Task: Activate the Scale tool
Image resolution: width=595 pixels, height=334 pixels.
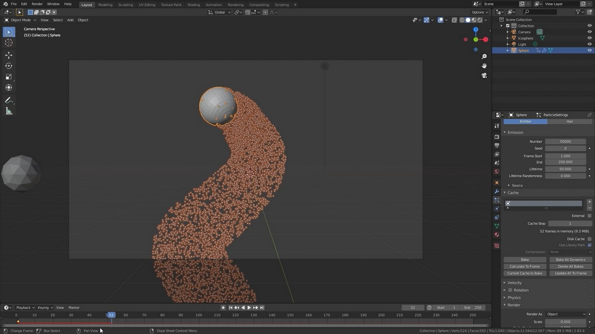Action: 8,77
